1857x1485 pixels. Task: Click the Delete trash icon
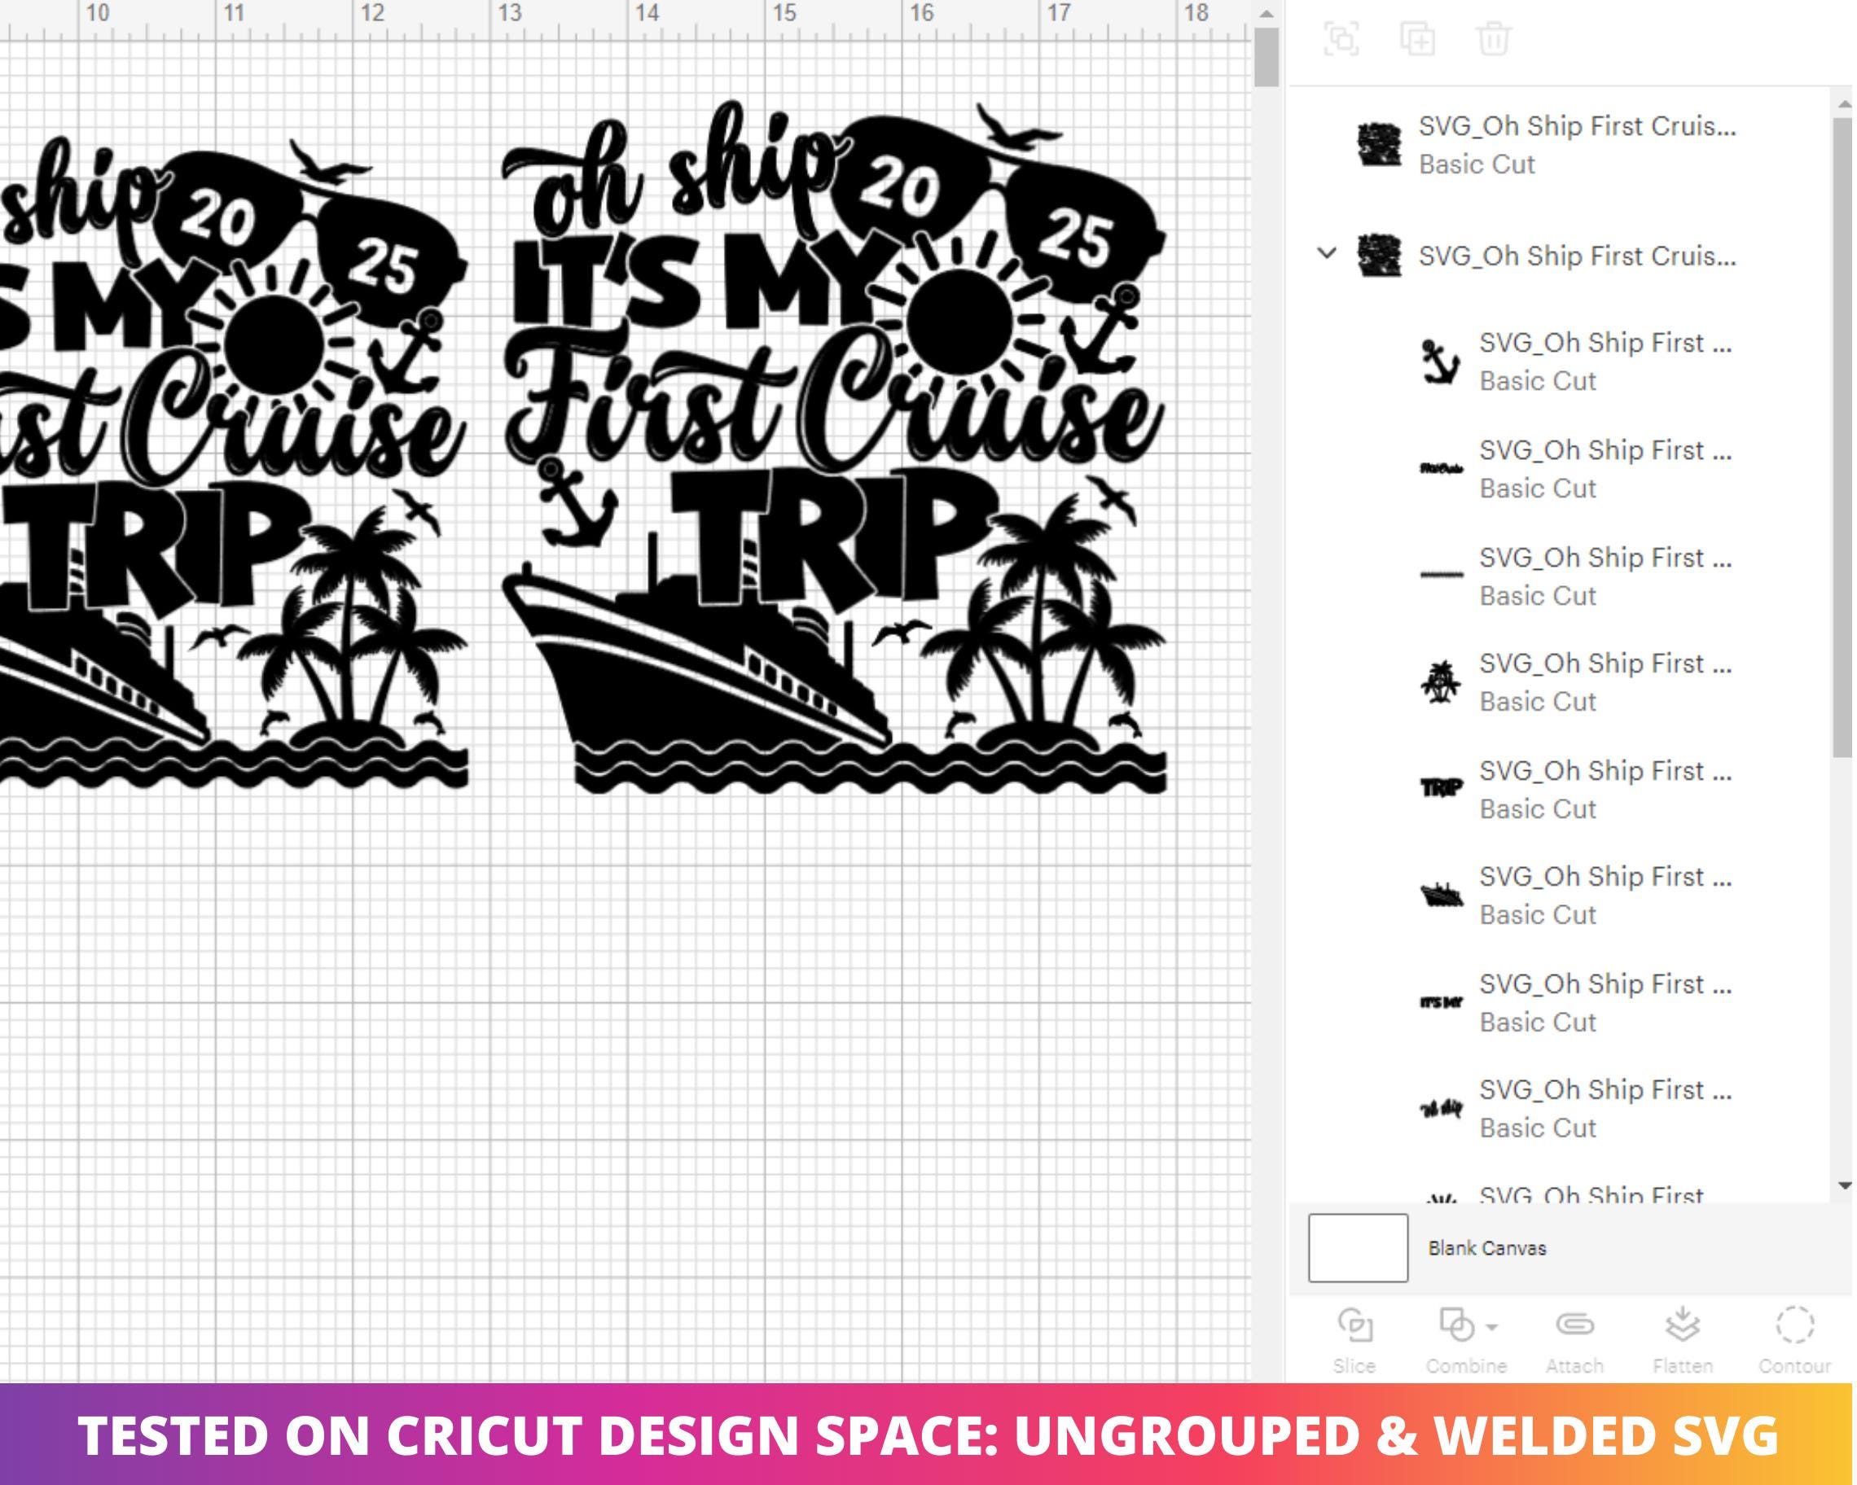point(1493,40)
